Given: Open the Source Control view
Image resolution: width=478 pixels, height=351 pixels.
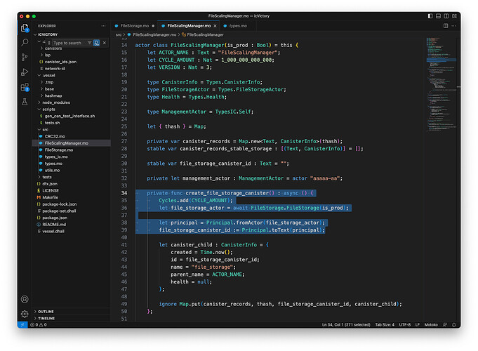Looking at the screenshot, I should 25,57.
